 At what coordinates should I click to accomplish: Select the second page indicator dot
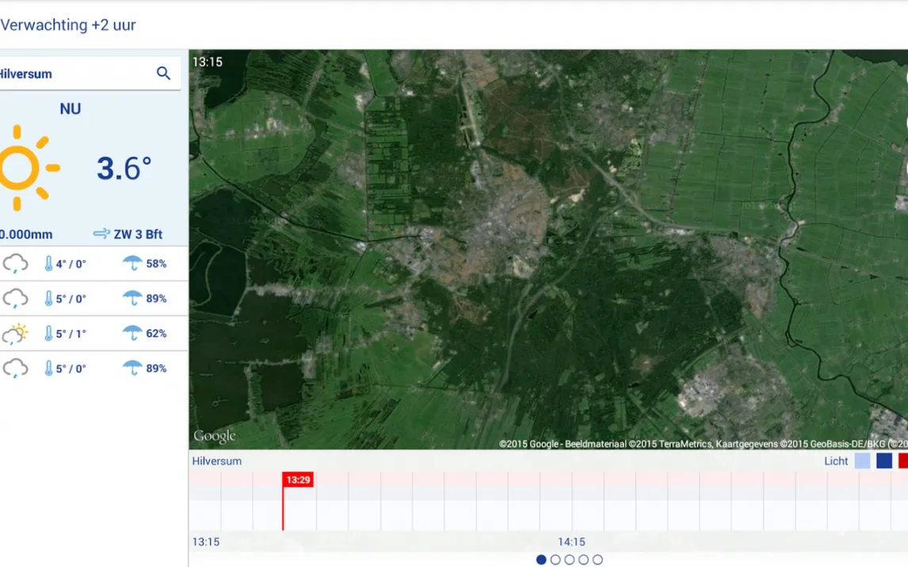tap(555, 560)
